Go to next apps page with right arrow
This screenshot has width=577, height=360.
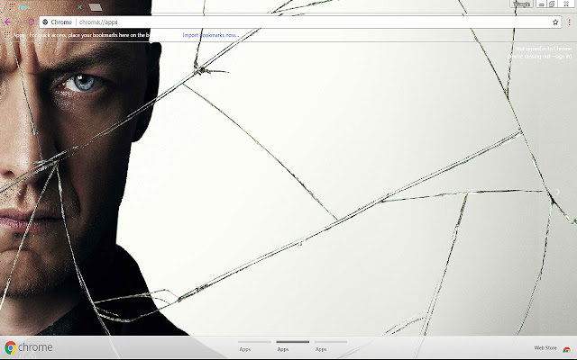pos(558,191)
